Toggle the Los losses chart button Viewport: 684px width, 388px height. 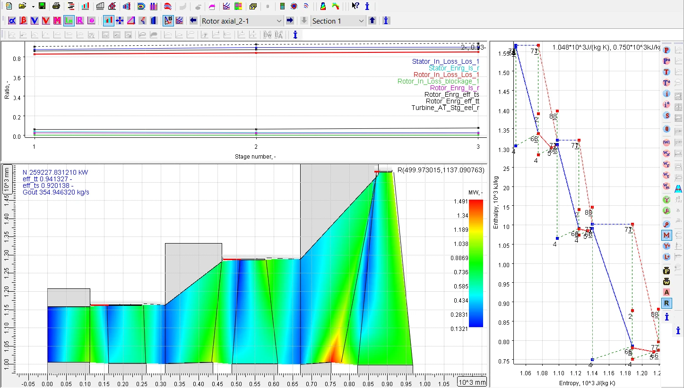[x=69, y=21]
